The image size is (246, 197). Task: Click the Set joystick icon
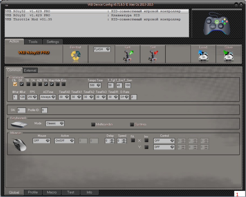[153, 56]
